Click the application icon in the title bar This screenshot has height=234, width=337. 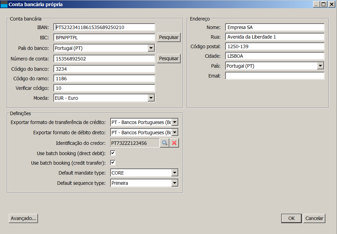point(4,4)
